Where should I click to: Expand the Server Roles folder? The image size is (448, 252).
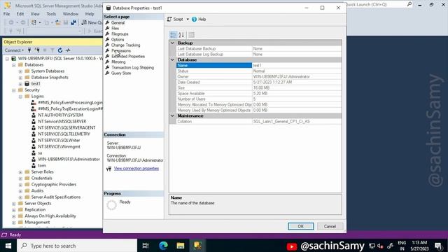tap(20, 172)
